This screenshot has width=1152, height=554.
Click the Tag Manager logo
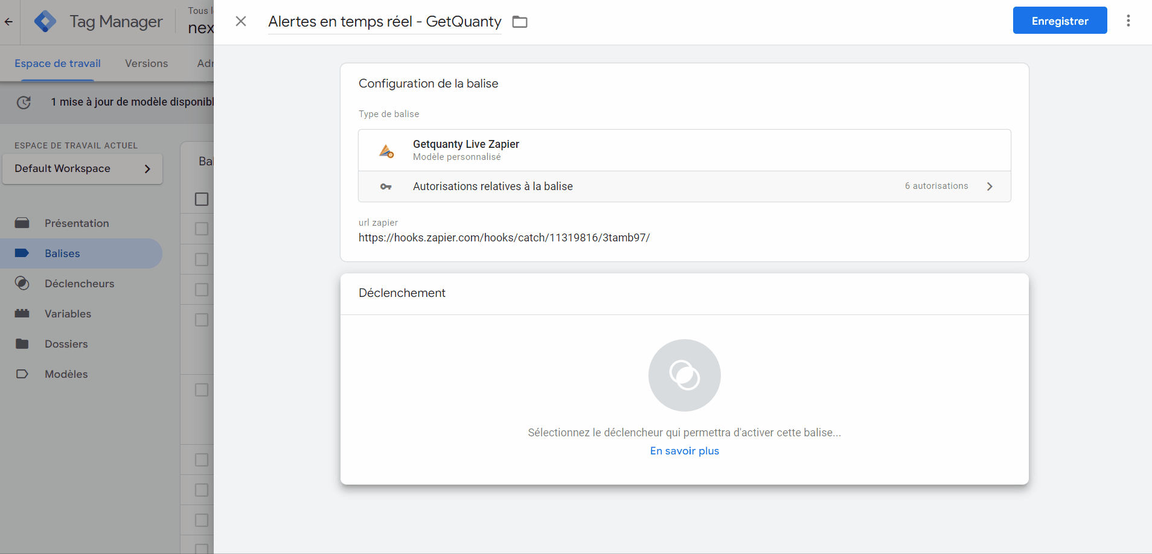pos(45,22)
